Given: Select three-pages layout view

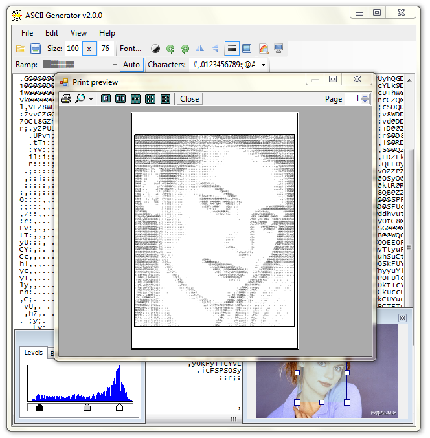Looking at the screenshot, I should (x=135, y=99).
